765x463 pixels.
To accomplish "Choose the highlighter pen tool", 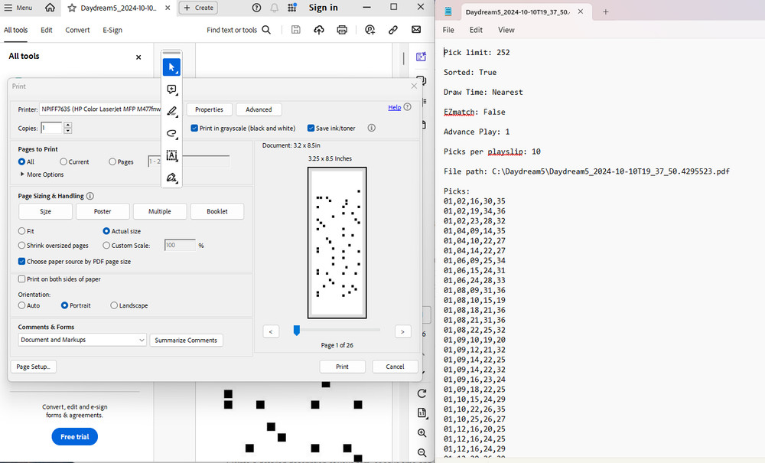I will coord(171,112).
